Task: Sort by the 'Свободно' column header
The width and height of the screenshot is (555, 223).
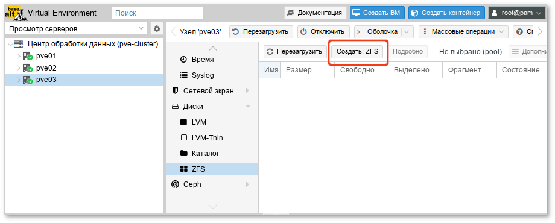Action: click(361, 70)
